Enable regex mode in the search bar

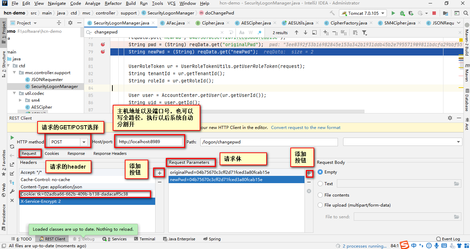click(259, 32)
